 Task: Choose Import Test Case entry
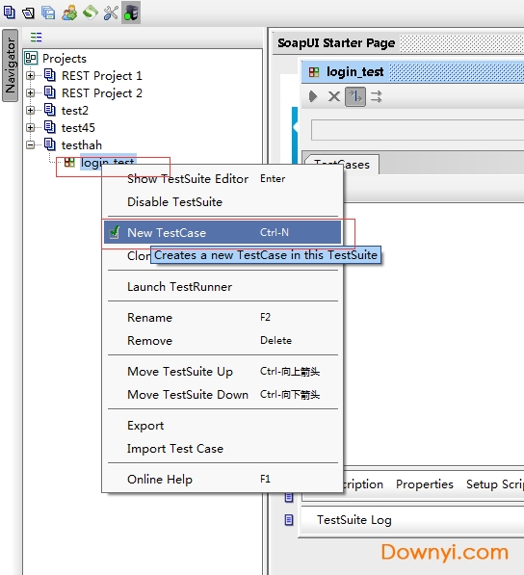click(223, 448)
